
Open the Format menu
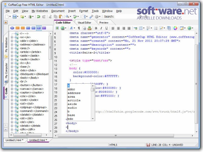84,11
